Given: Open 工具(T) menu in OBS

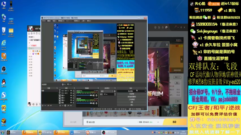Looking at the screenshot, I should (83, 21).
